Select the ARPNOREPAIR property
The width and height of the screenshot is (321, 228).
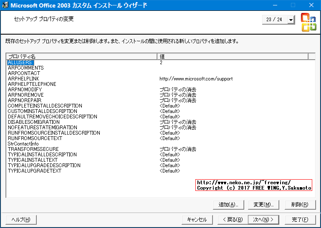pyautogui.click(x=25, y=100)
